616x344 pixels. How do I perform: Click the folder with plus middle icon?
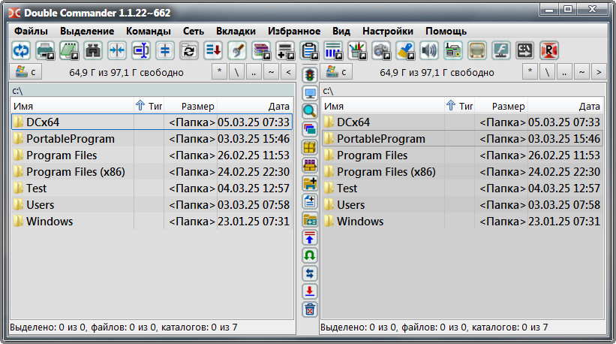tap(310, 183)
